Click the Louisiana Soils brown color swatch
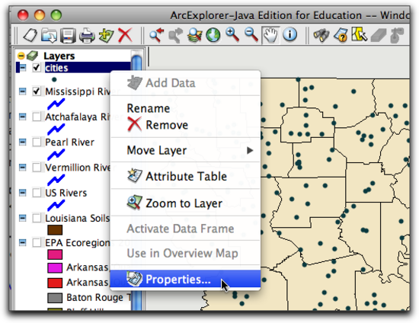The height and width of the screenshot is (323, 419). (x=55, y=230)
